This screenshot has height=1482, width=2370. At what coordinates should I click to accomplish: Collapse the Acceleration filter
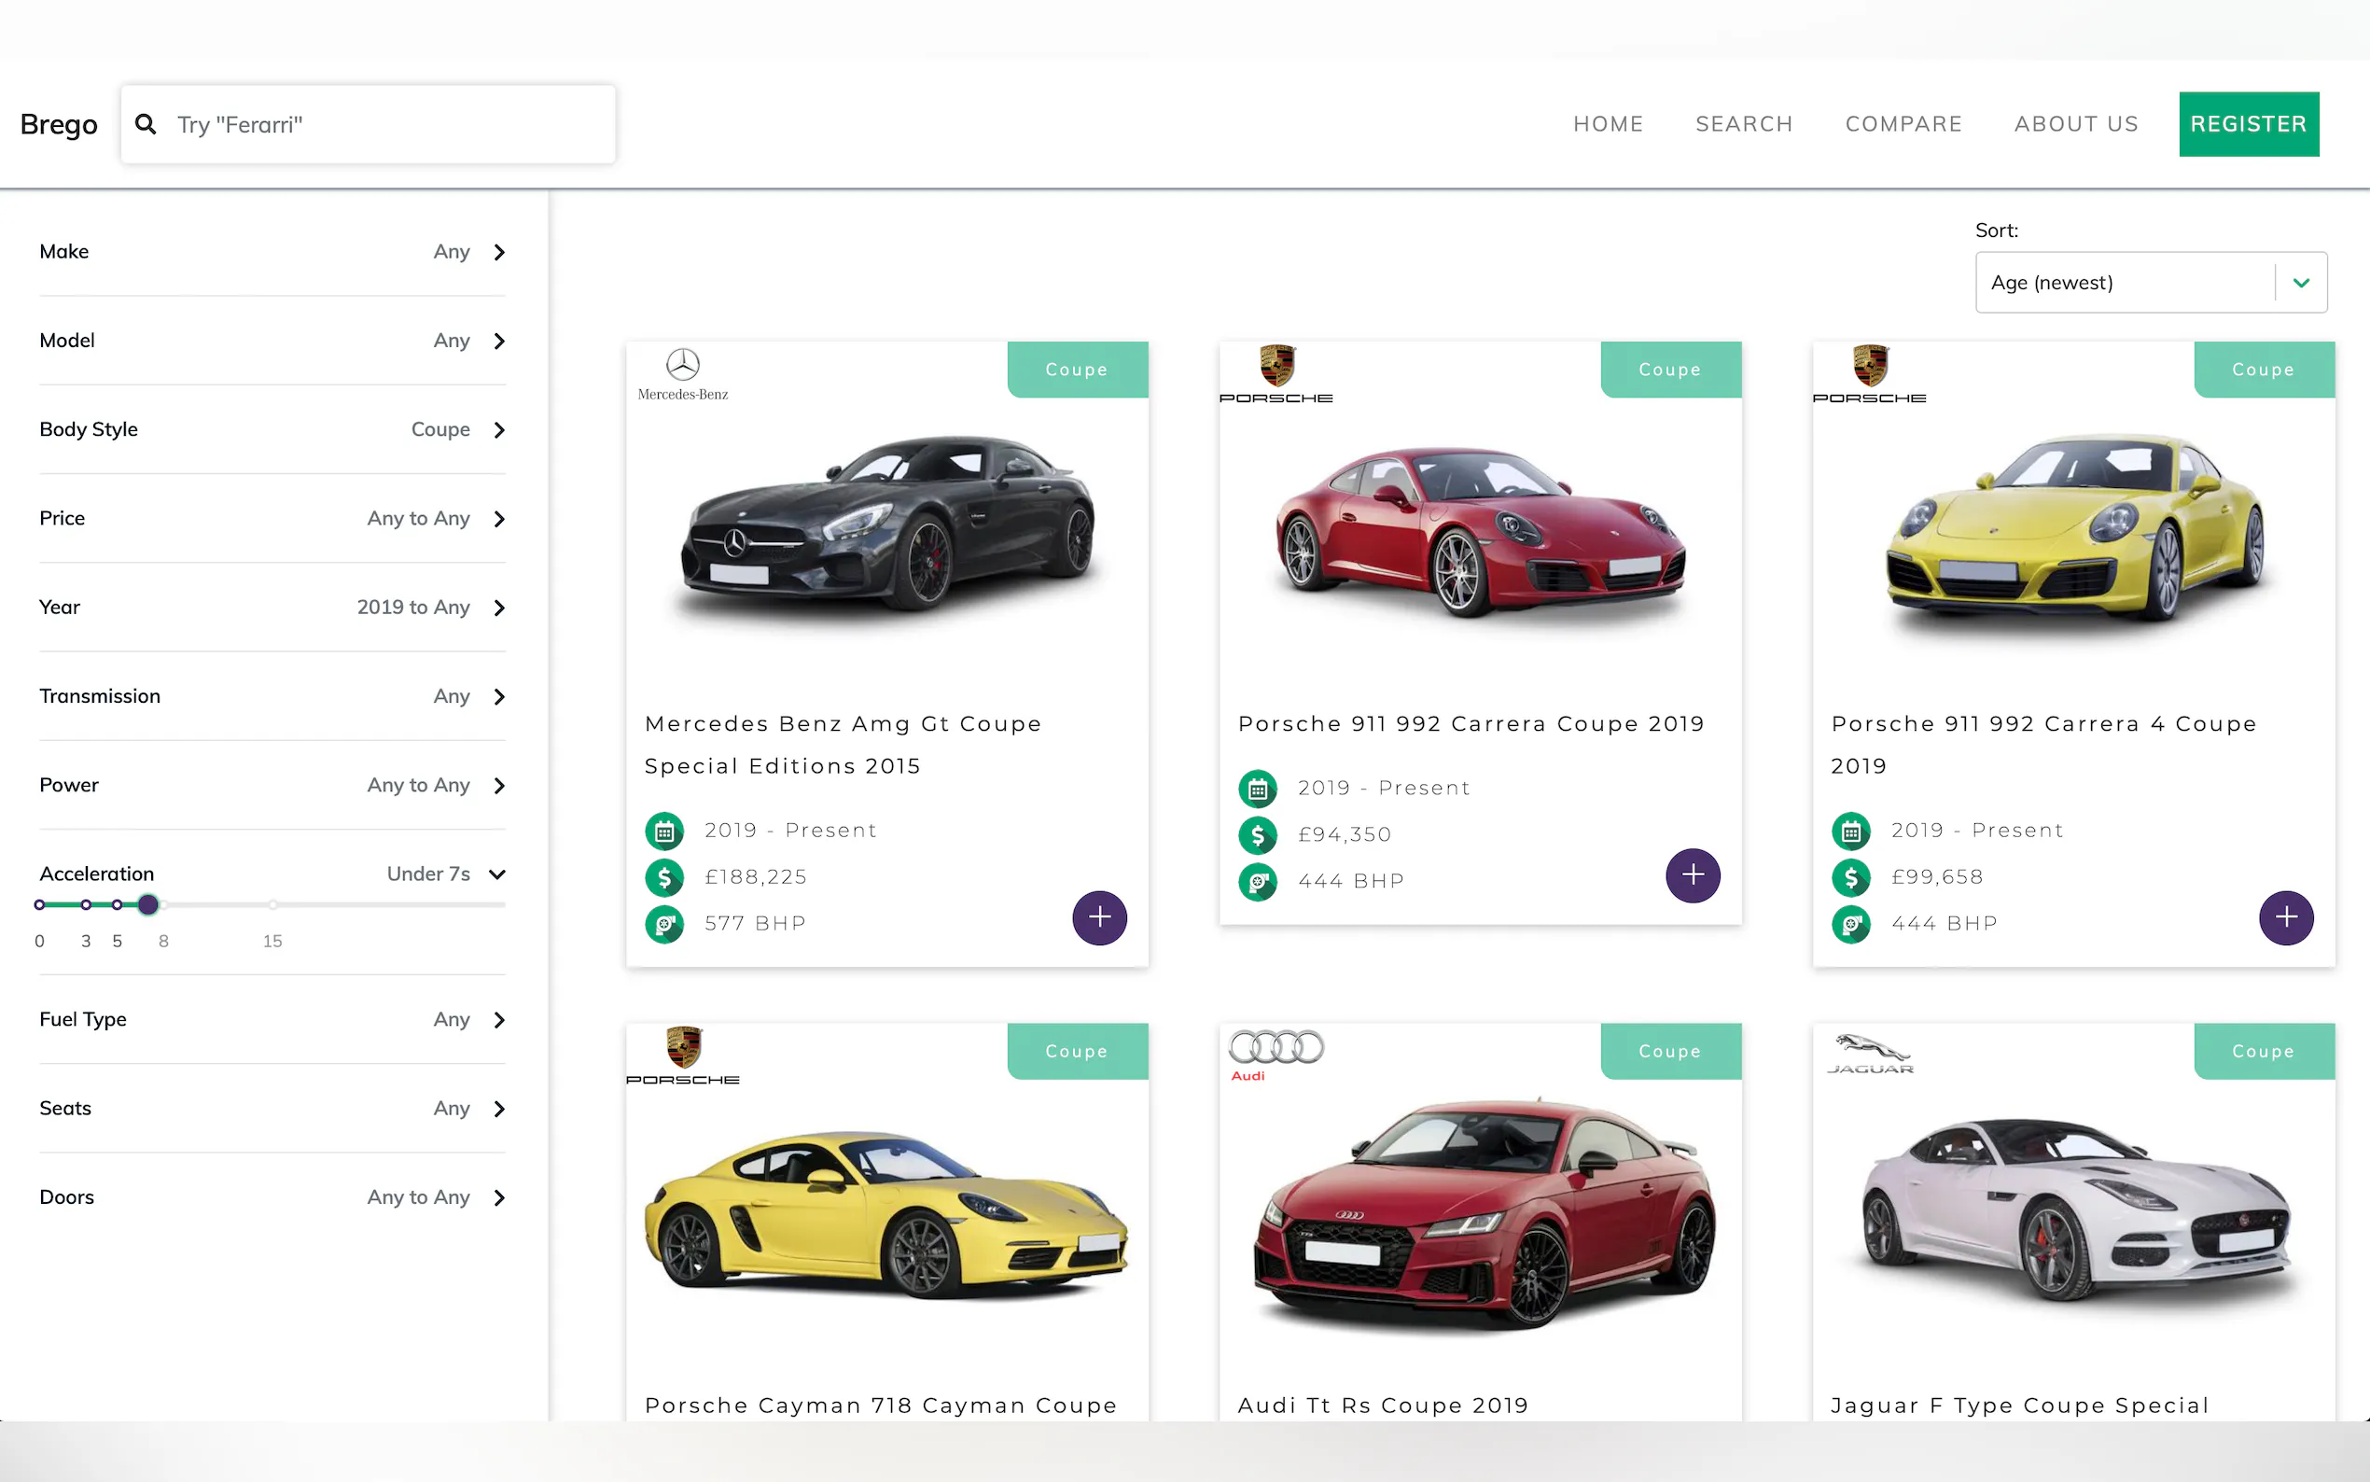[x=496, y=874]
